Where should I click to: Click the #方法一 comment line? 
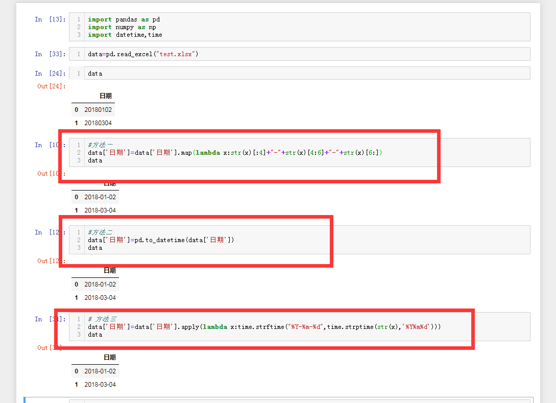(101, 145)
